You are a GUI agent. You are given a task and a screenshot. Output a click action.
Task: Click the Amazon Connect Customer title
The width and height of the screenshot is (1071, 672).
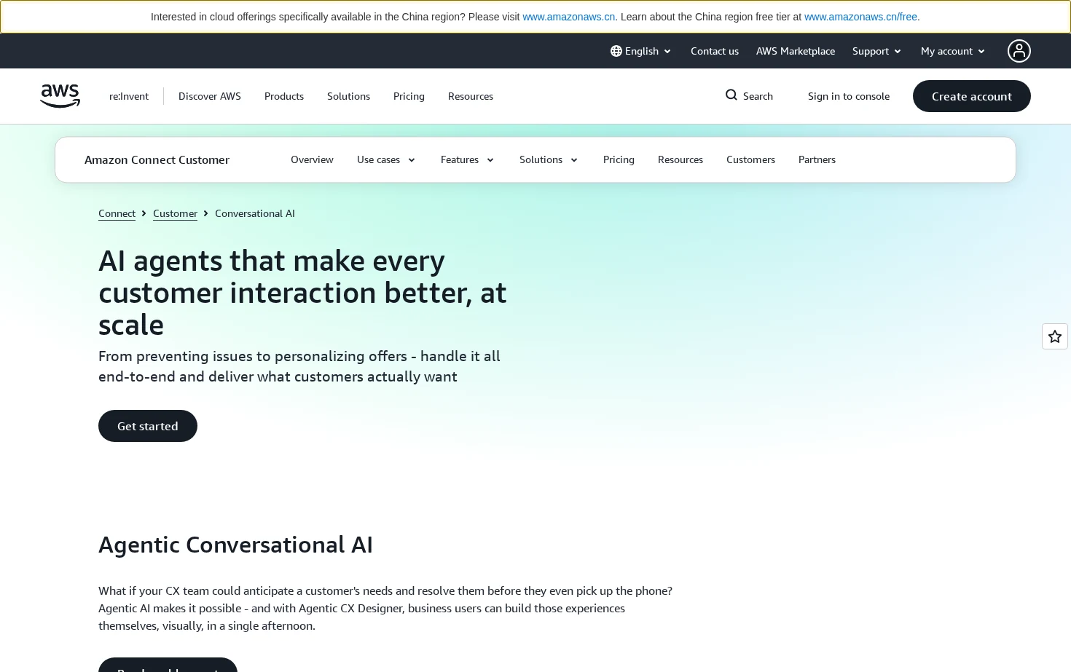(157, 159)
